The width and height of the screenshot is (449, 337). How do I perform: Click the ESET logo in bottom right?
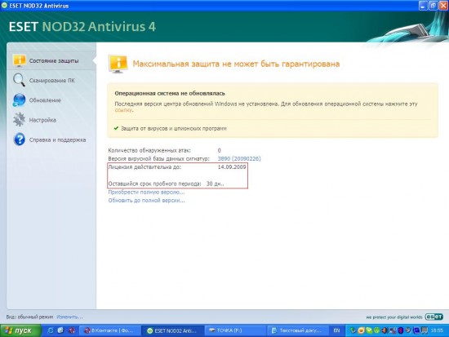tap(434, 317)
